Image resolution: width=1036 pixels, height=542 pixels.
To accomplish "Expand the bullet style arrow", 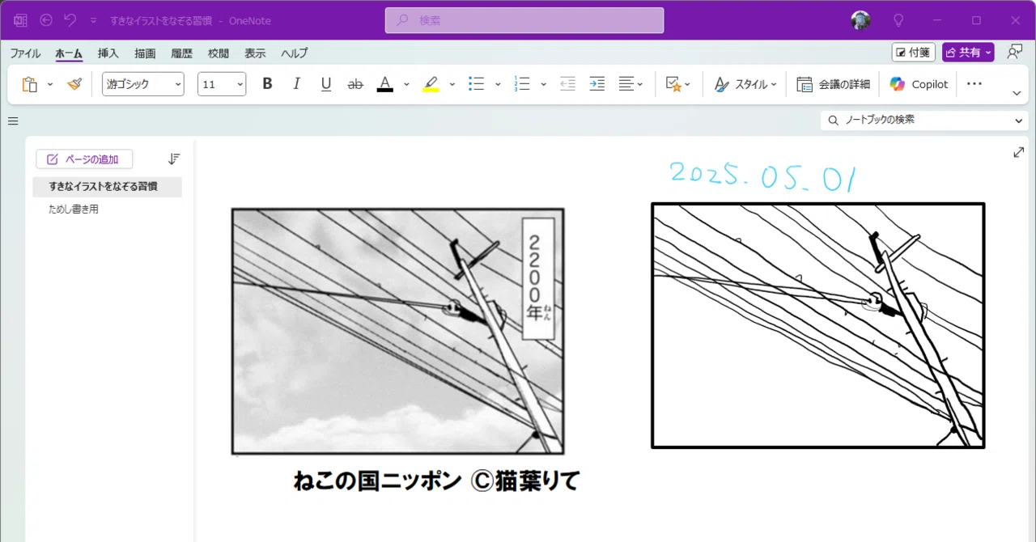I will tap(498, 84).
